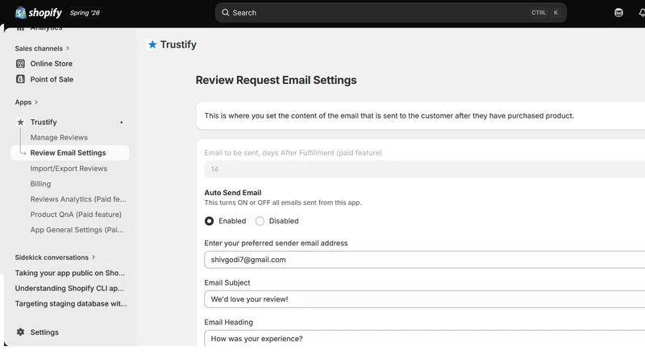645x363 pixels.
Task: Click the blue Trustify star in page header
Action: [152, 44]
